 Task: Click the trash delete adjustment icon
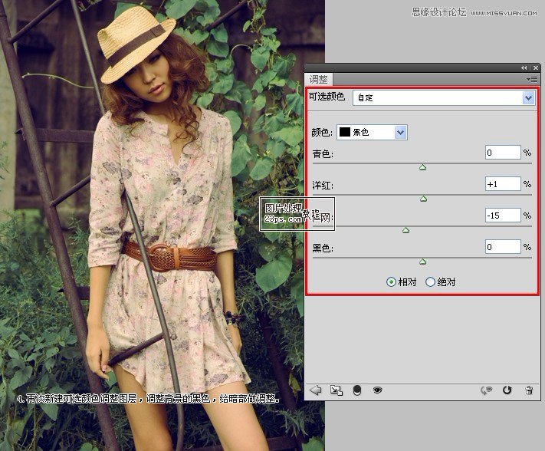pos(529,390)
